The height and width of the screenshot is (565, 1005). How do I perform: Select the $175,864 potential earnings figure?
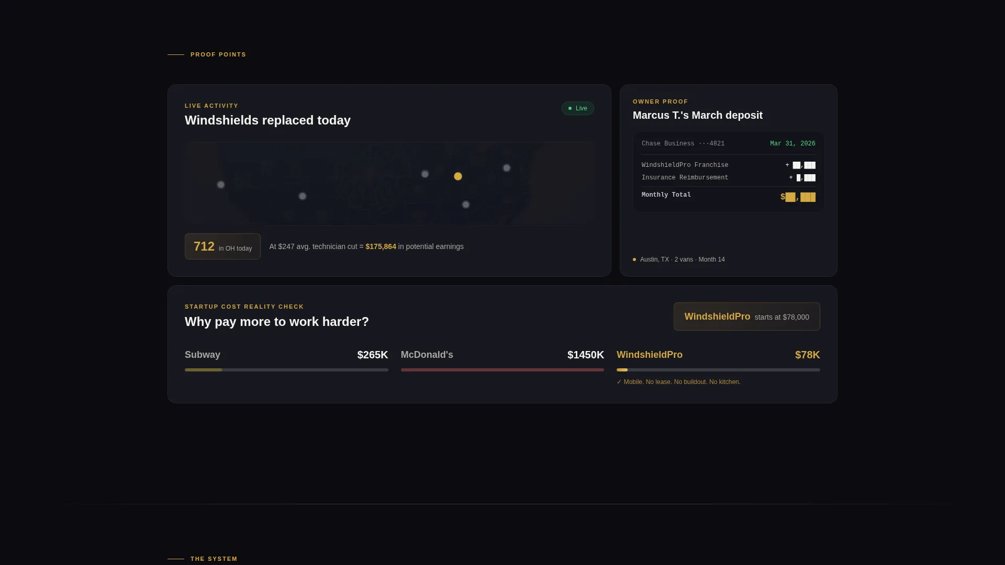coord(381,246)
